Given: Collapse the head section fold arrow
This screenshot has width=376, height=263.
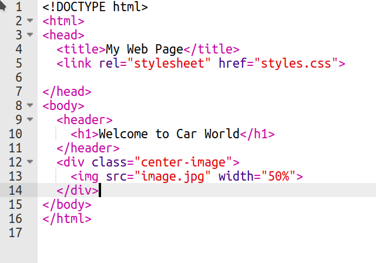Looking at the screenshot, I should (30, 35).
